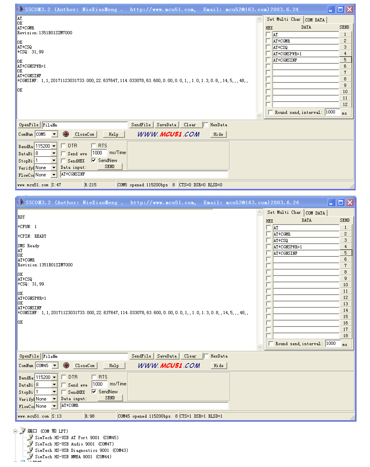Click Hide in the COM45 window

pyautogui.click(x=218, y=365)
